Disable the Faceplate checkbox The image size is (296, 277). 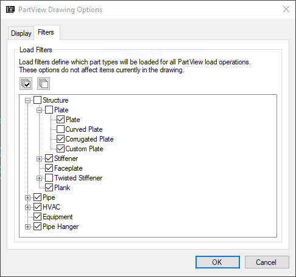pyautogui.click(x=49, y=168)
